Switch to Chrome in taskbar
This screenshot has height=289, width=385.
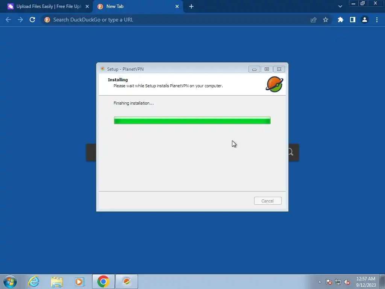103,281
